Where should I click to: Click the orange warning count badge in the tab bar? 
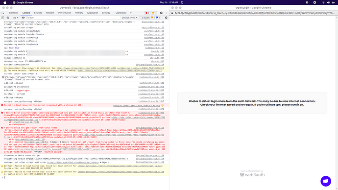tap(154, 13)
